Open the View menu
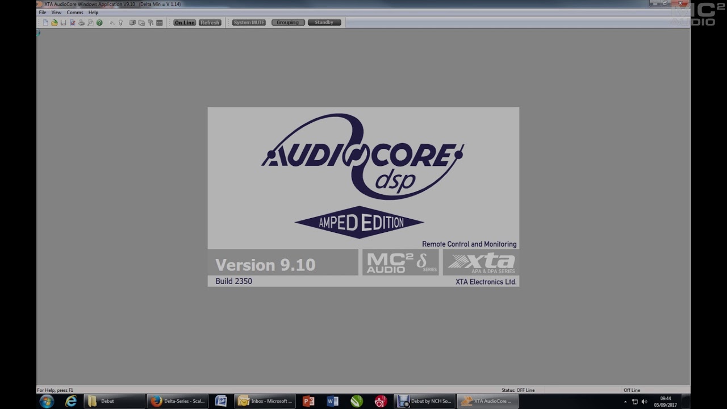The width and height of the screenshot is (727, 409). pyautogui.click(x=56, y=12)
